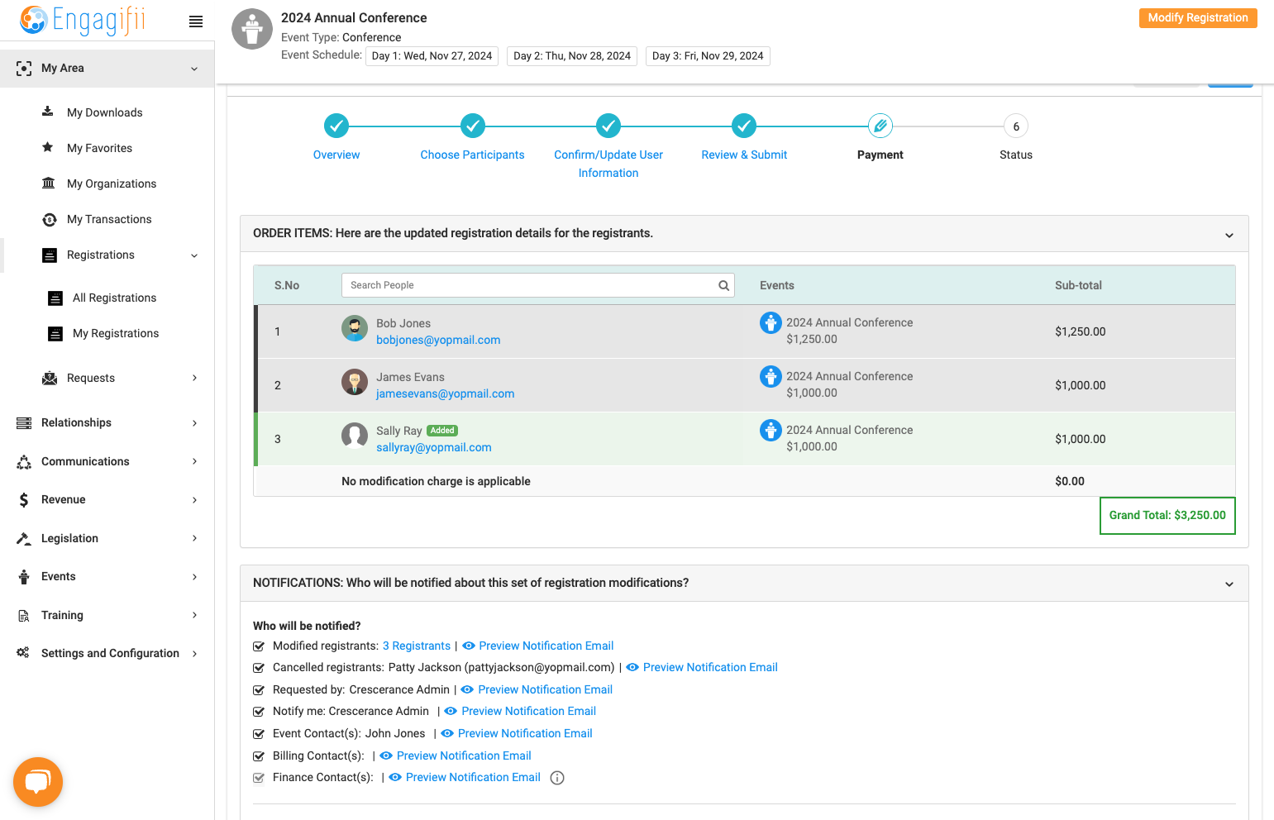Click the Payment step pencil icon

[880, 126]
